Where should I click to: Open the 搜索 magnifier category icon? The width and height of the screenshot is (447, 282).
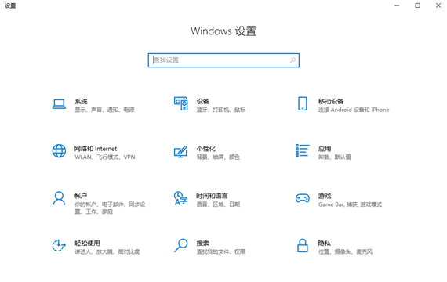[x=180, y=245]
